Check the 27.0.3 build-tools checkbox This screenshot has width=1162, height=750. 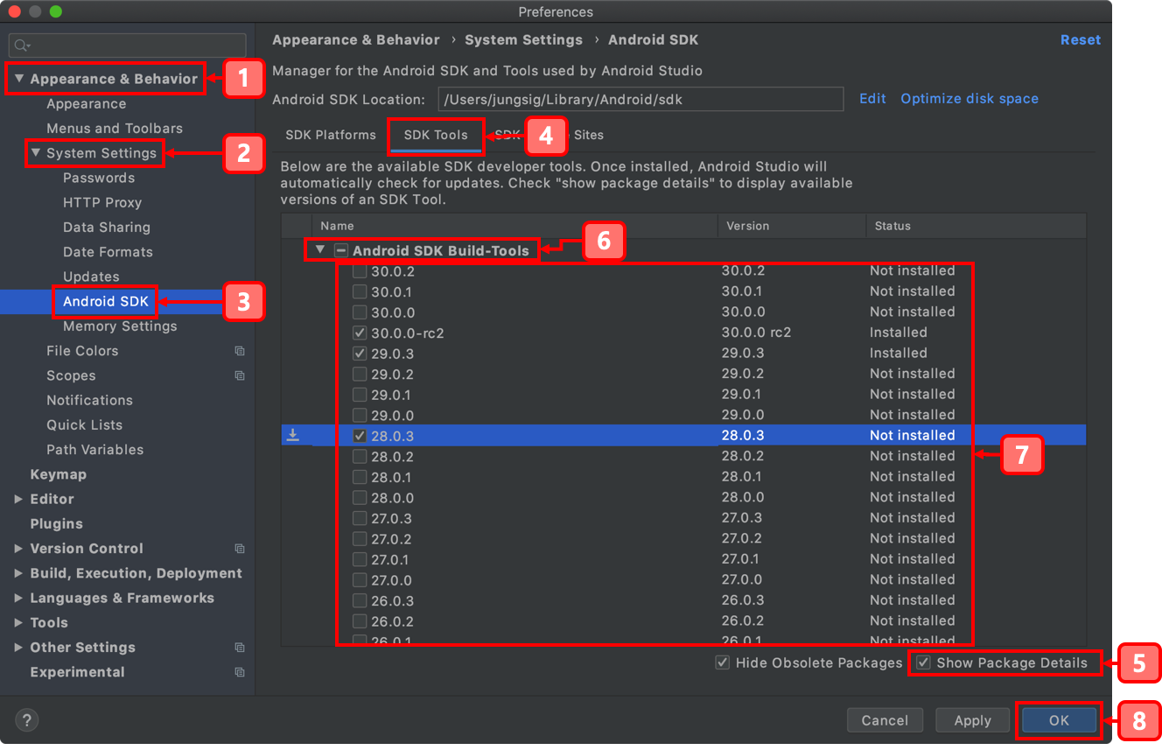pos(360,518)
